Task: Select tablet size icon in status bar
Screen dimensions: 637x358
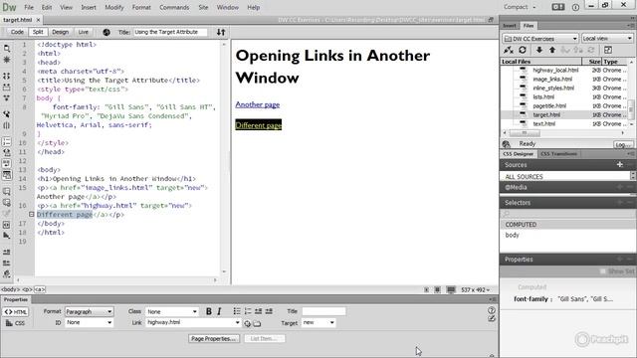Action: 437,289
